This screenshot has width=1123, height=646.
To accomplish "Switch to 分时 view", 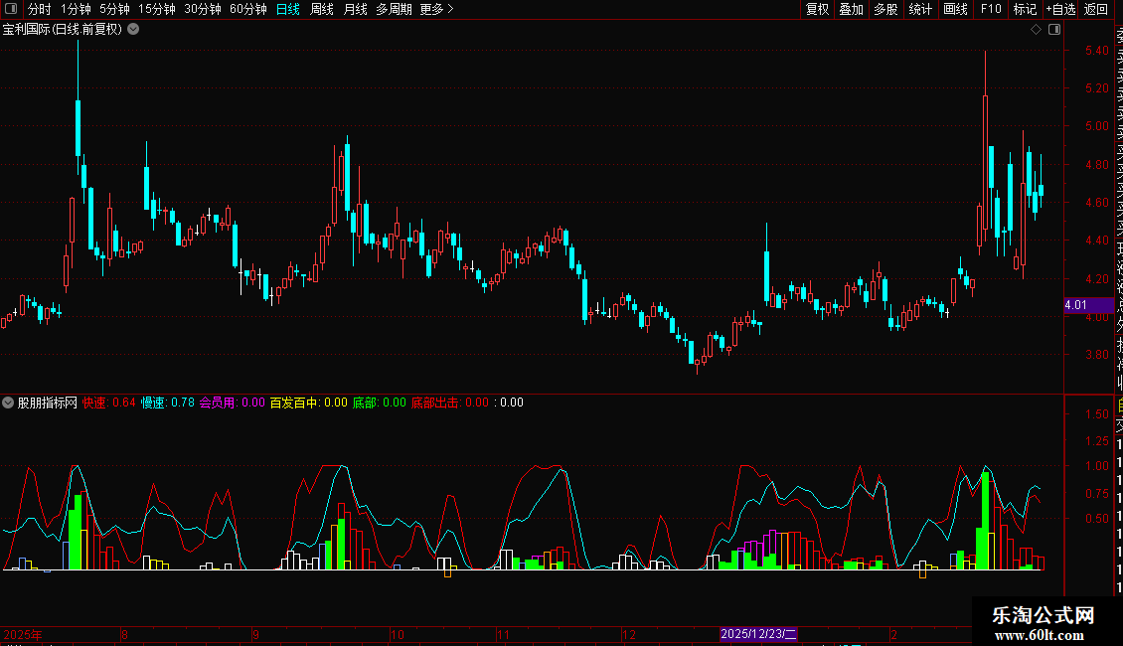I will tap(40, 9).
